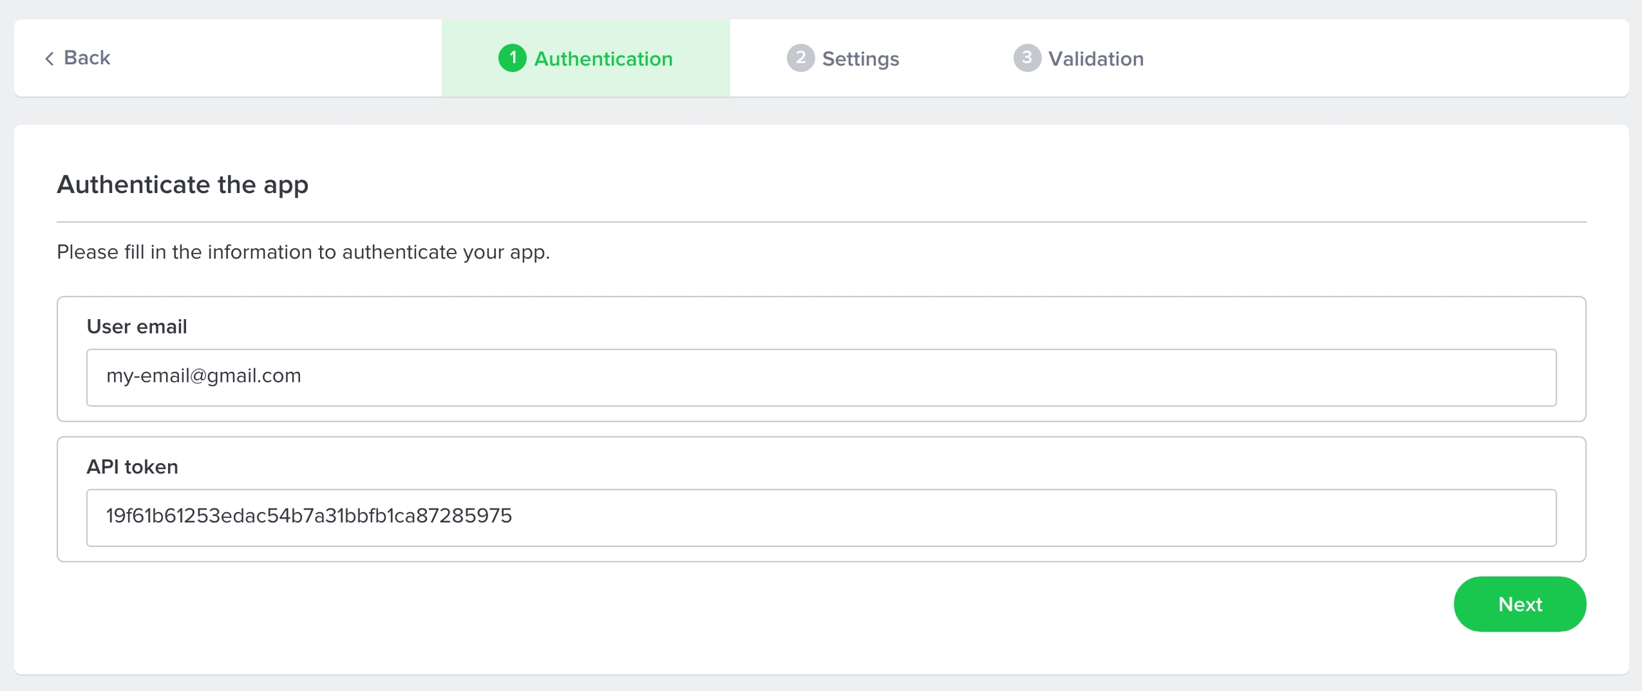
Task: Go back using the Back link
Action: click(78, 58)
